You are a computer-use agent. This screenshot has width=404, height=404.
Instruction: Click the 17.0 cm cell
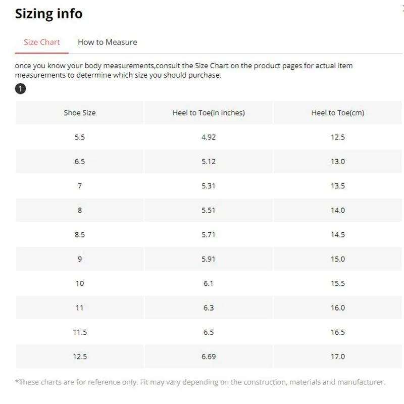coord(337,357)
